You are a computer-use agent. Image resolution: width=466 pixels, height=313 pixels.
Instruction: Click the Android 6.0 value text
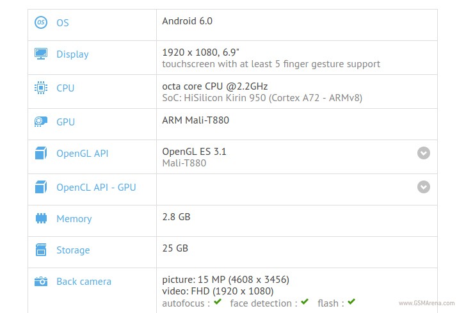187,20
